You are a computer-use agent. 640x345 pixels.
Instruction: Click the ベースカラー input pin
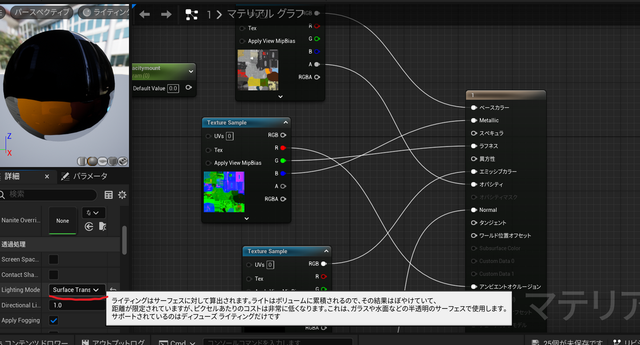pyautogui.click(x=474, y=107)
